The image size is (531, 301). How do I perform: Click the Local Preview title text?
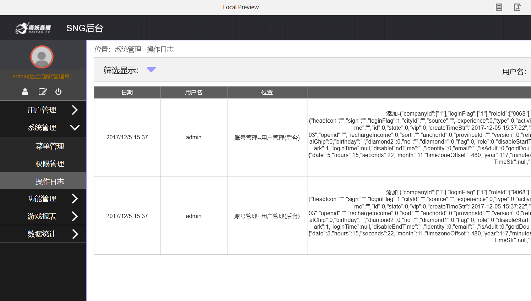tap(241, 7)
